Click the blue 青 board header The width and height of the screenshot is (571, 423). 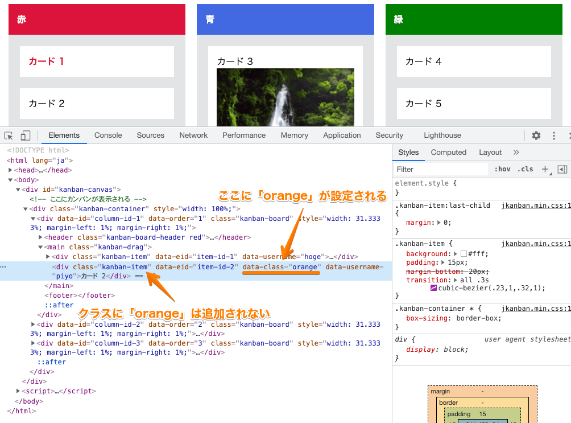[x=285, y=19]
